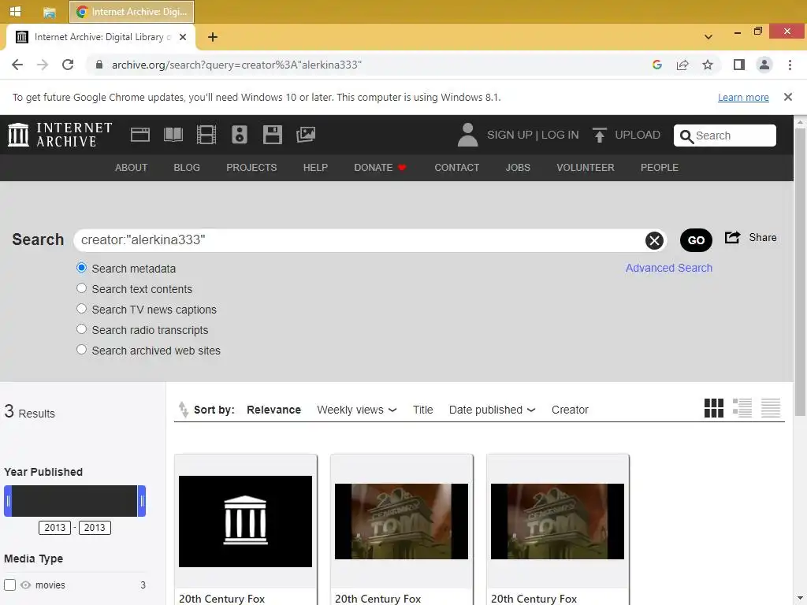
Task: Click the Chrome share page icon
Action: pos(682,65)
